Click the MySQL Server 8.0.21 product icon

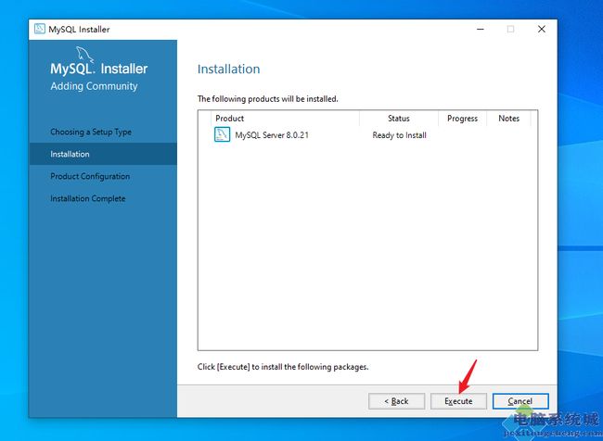[x=223, y=135]
